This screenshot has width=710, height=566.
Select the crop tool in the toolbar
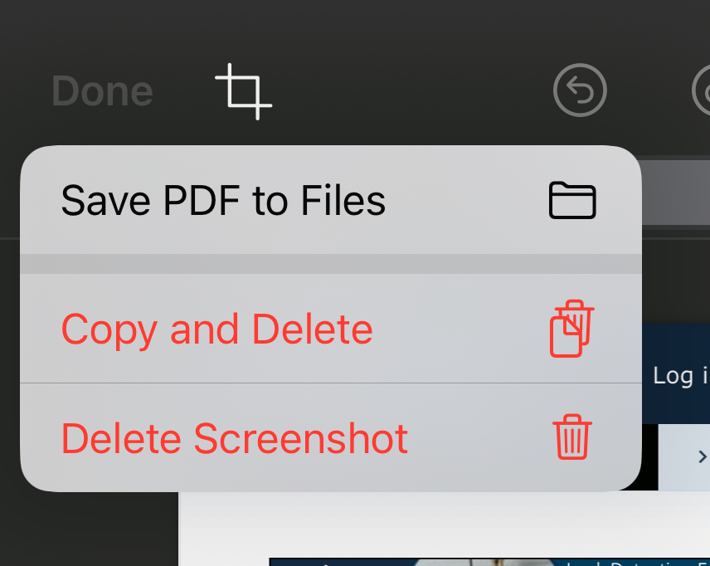coord(244,91)
